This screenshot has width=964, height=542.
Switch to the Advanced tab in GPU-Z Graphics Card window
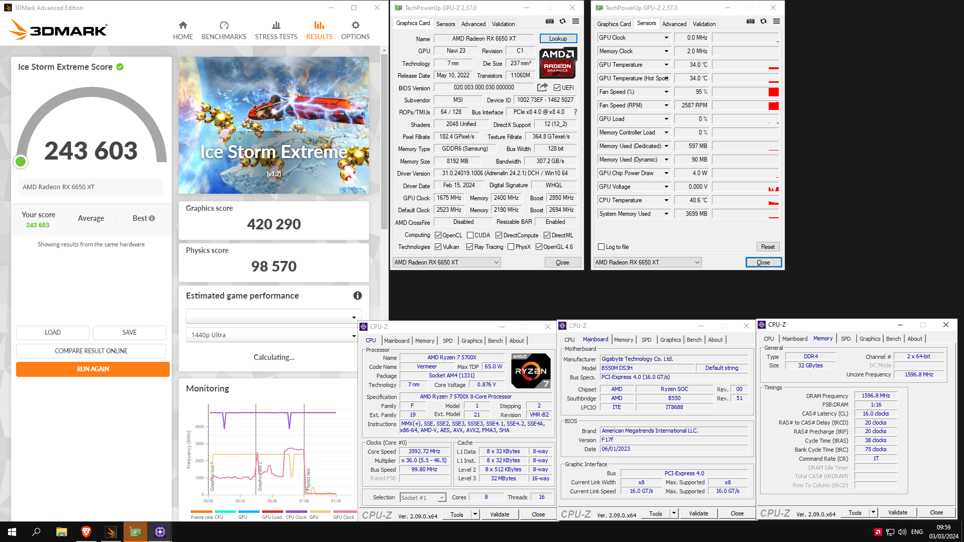[473, 24]
